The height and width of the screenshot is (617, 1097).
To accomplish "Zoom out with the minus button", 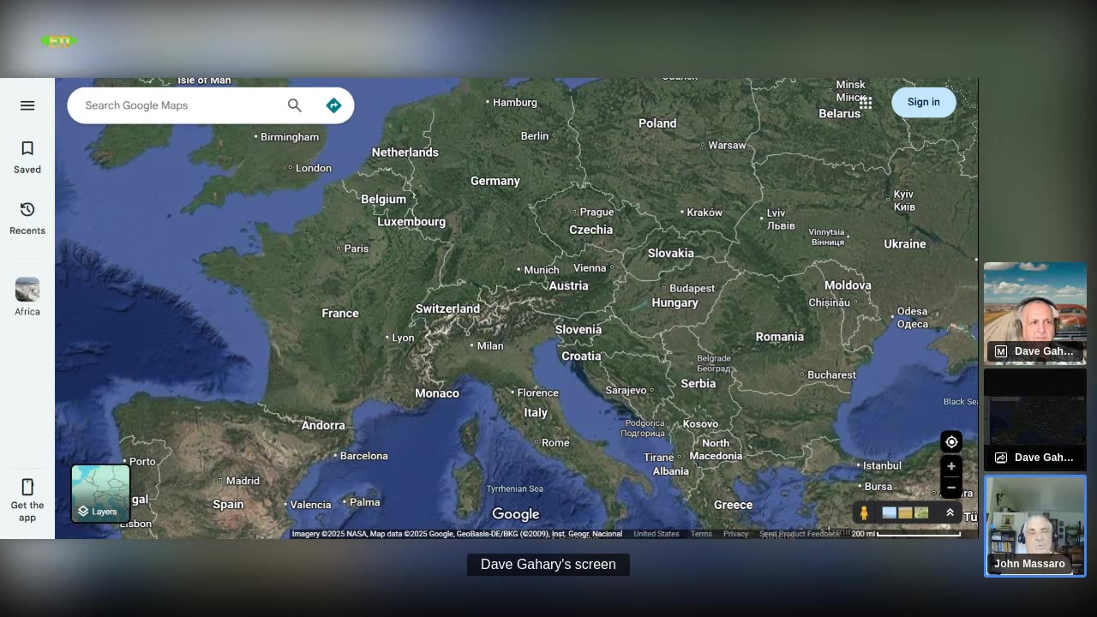I will point(951,488).
